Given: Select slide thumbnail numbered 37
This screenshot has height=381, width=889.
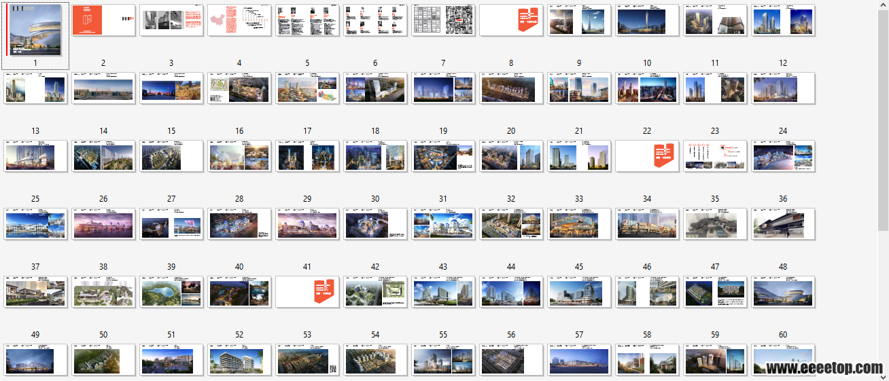Looking at the screenshot, I should click(x=35, y=224).
